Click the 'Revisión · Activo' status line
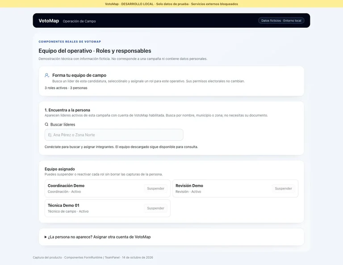 188,192
